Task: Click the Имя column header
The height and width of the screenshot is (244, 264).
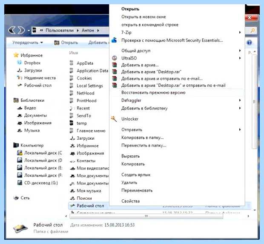Action: (74, 53)
